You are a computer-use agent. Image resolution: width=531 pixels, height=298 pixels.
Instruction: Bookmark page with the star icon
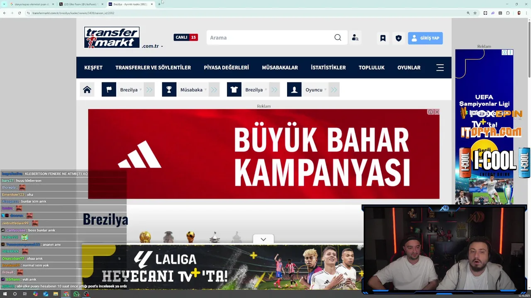[475, 13]
